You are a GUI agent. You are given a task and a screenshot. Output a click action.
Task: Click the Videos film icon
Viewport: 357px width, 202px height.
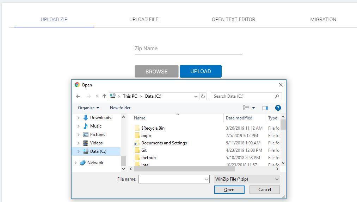(86, 143)
